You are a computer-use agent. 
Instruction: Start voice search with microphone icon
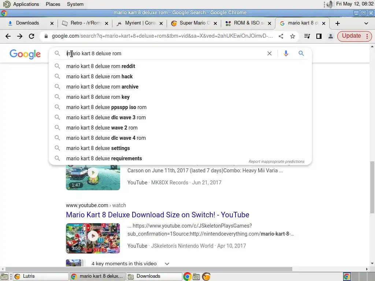pyautogui.click(x=286, y=53)
